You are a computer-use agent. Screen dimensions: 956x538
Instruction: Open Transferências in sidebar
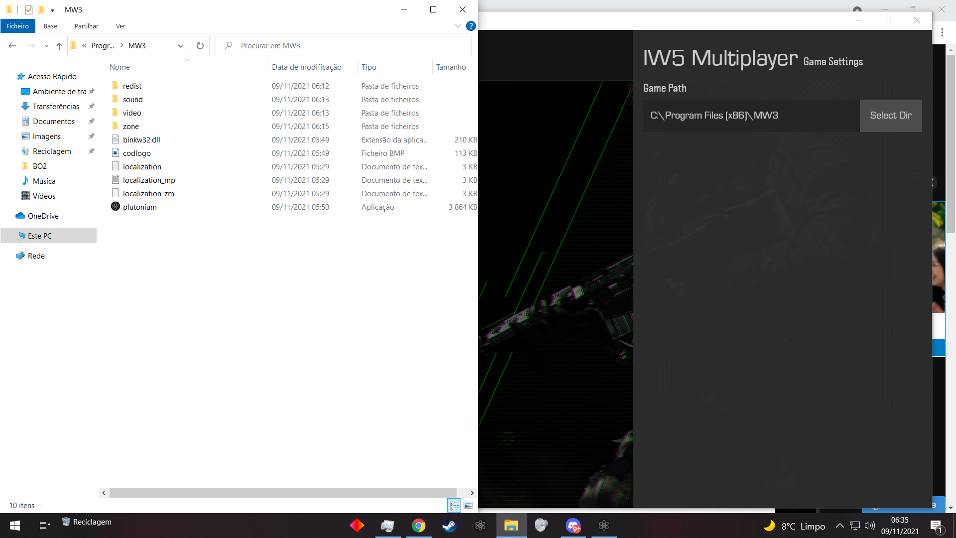(56, 106)
